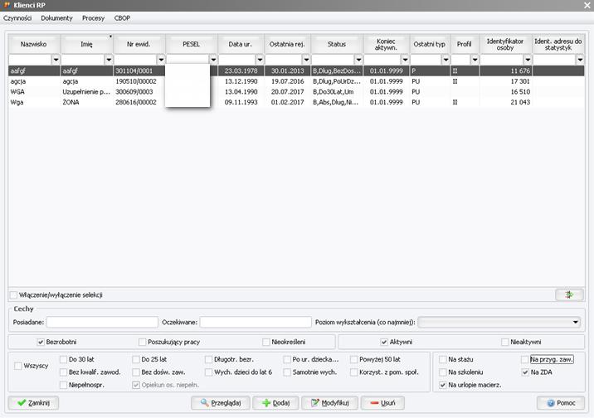Check the Wszyscy checkbox
The height and width of the screenshot is (418, 594).
[17, 366]
